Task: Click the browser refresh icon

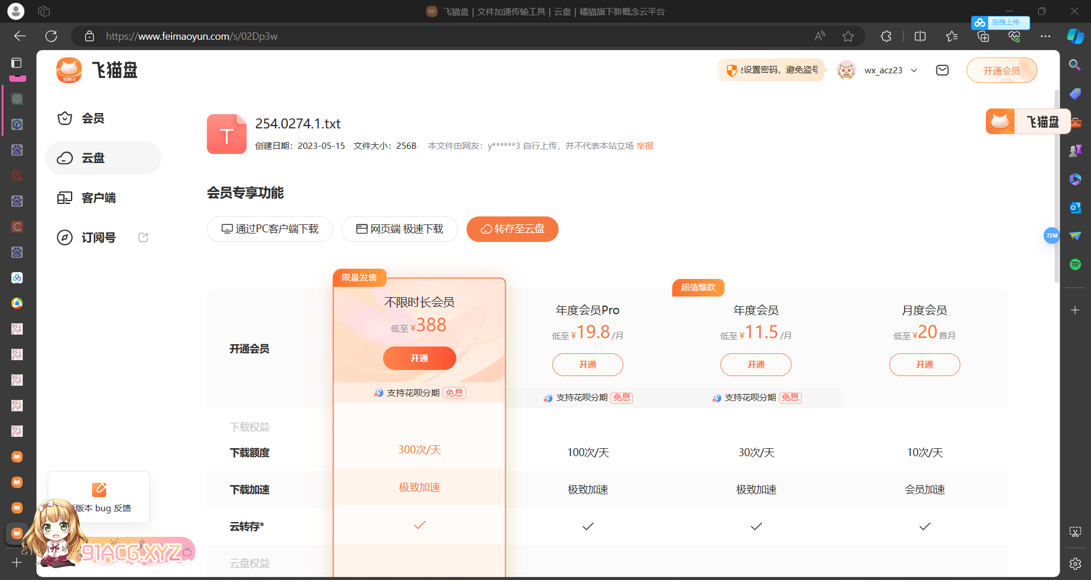Action: (51, 36)
